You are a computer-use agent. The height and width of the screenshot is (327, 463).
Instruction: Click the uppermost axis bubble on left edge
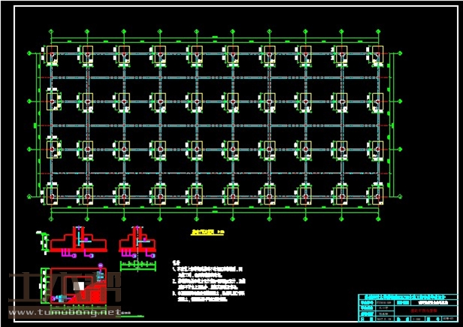30,53
